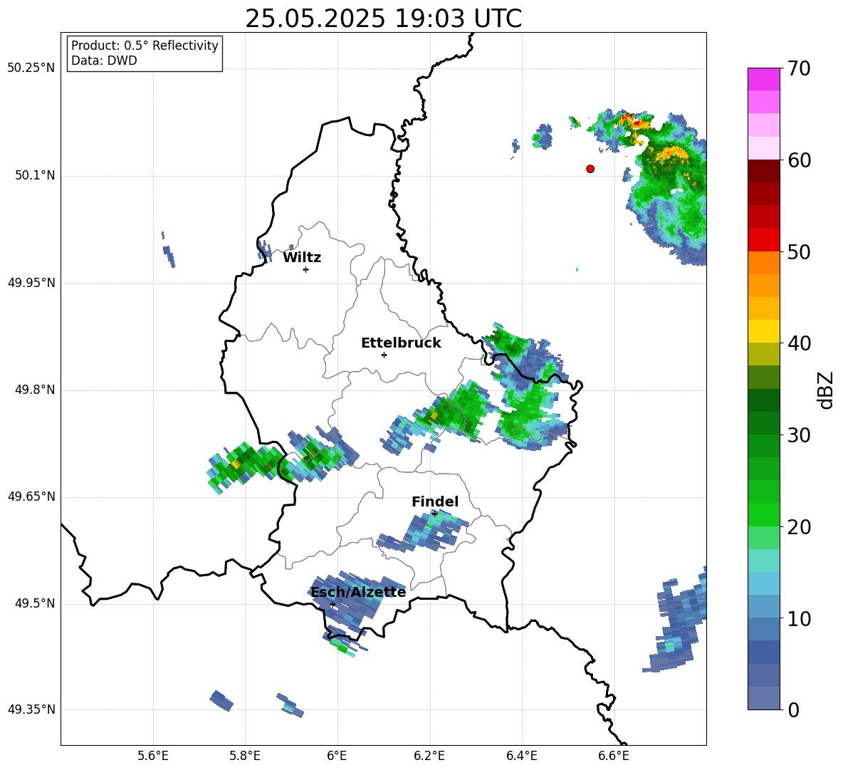Click the colorbar tick label 60
Screen dimensions: 843x770
tap(799, 160)
